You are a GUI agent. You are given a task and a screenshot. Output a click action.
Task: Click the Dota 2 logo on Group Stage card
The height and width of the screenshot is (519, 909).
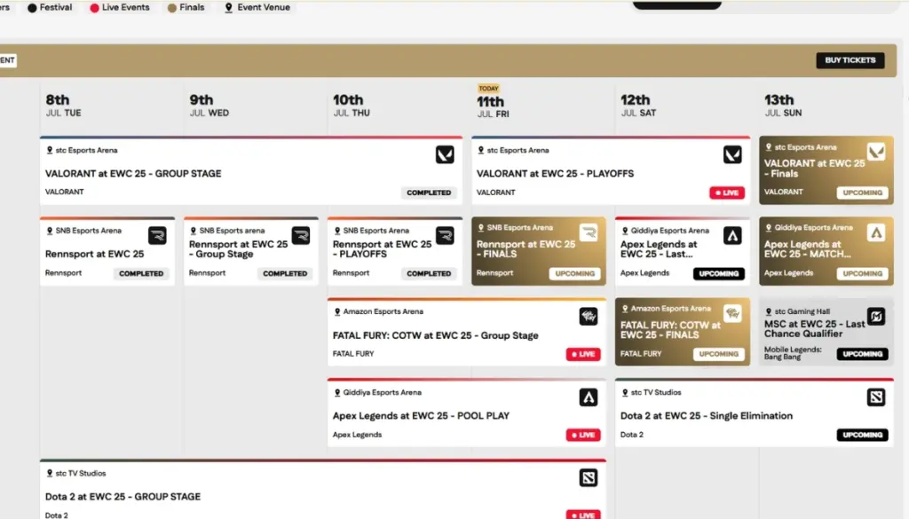[x=589, y=477]
